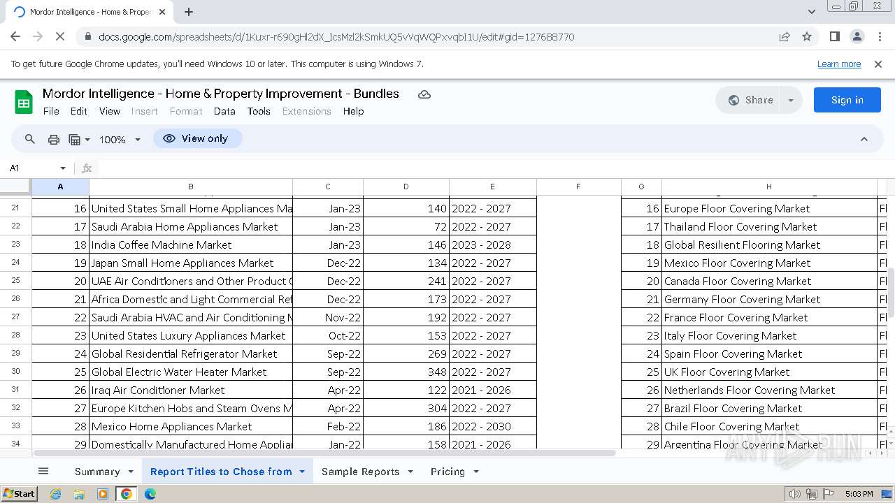Click the Print icon
Viewport: 895px width, 503px height.
[54, 139]
